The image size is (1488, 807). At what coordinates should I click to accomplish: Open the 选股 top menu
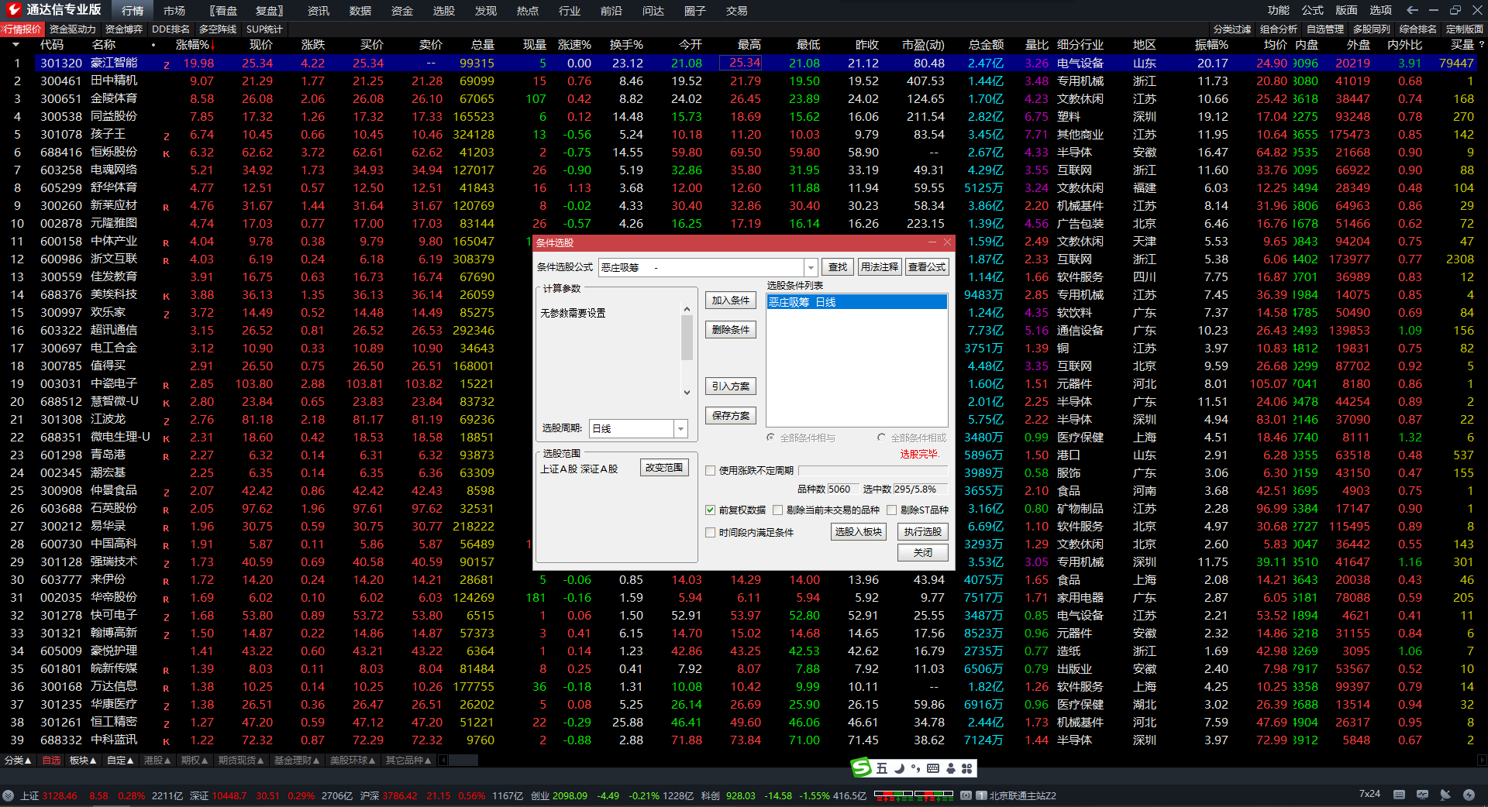444,11
